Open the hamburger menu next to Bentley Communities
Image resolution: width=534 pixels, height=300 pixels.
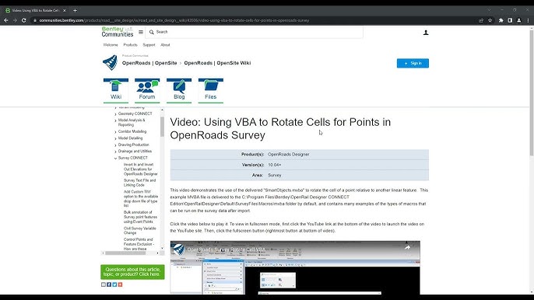coord(141,32)
